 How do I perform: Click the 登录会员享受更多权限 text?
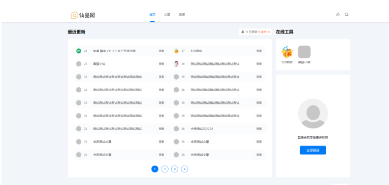coord(313,137)
